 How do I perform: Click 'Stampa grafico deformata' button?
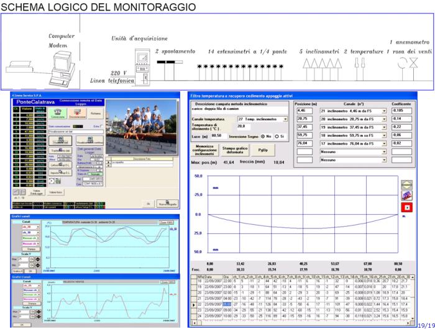click(x=234, y=149)
